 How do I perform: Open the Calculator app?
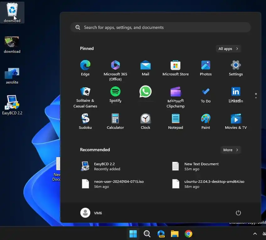coord(115,121)
